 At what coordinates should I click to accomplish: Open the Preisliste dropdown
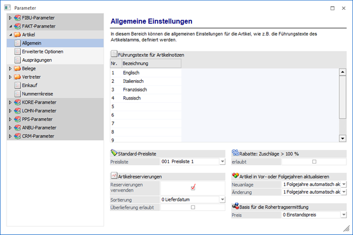[222, 161]
